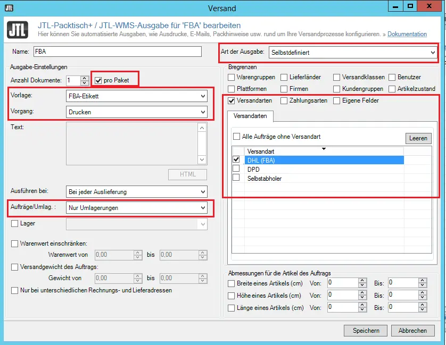Screen dimensions: 446x345
Task: Uncheck the Versandarten checkbox
Action: point(231,100)
